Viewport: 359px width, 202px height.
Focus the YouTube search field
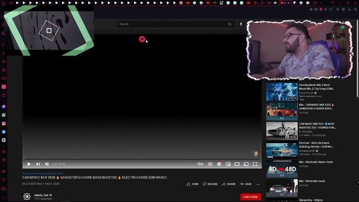pos(171,24)
